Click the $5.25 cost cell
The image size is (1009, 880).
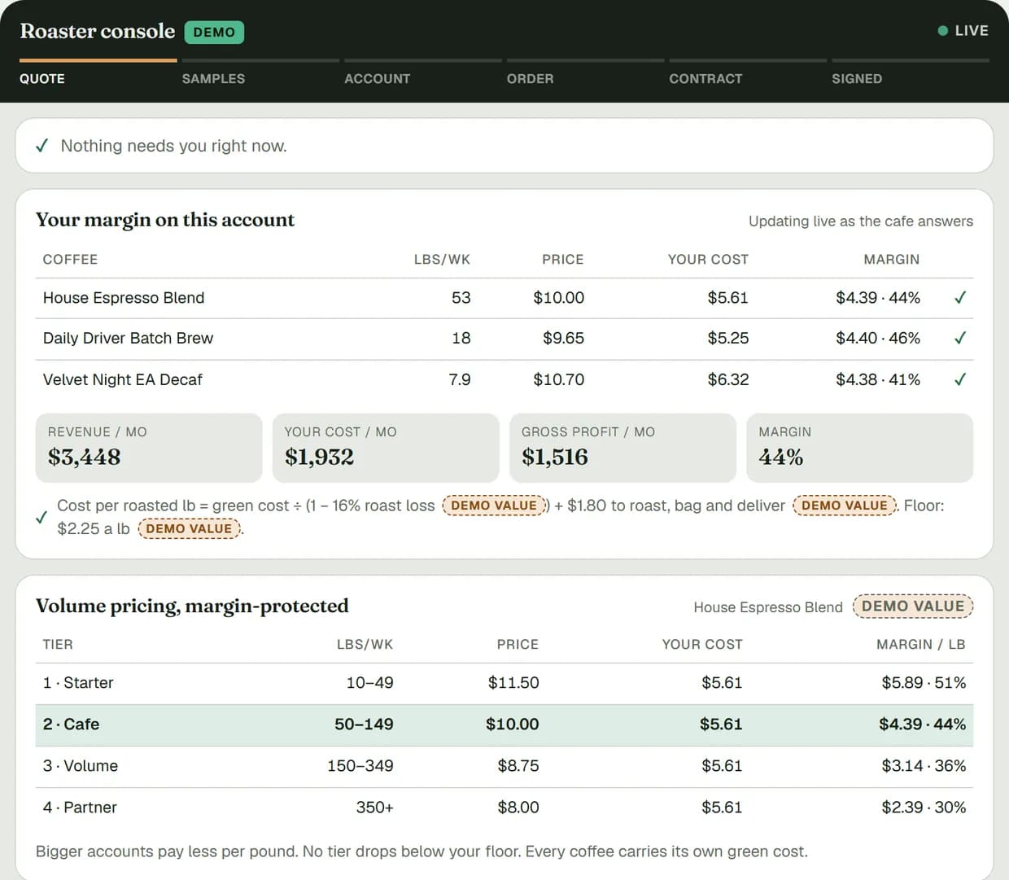click(x=727, y=338)
